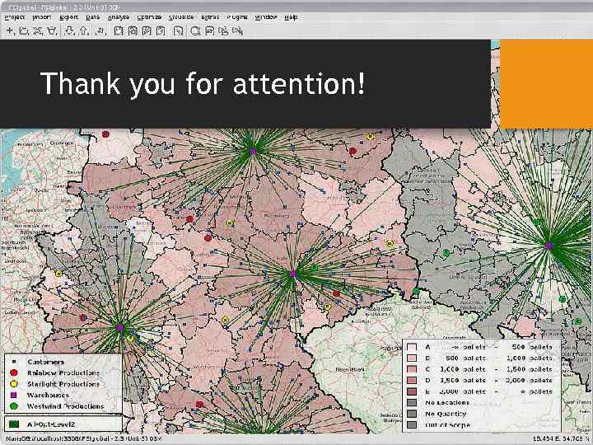Click the class B 500 to 1,000 pallets row
This screenshot has height=445, width=593.
coord(480,358)
